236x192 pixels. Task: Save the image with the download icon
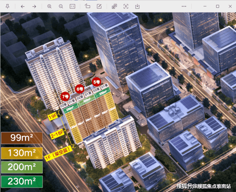137,6
